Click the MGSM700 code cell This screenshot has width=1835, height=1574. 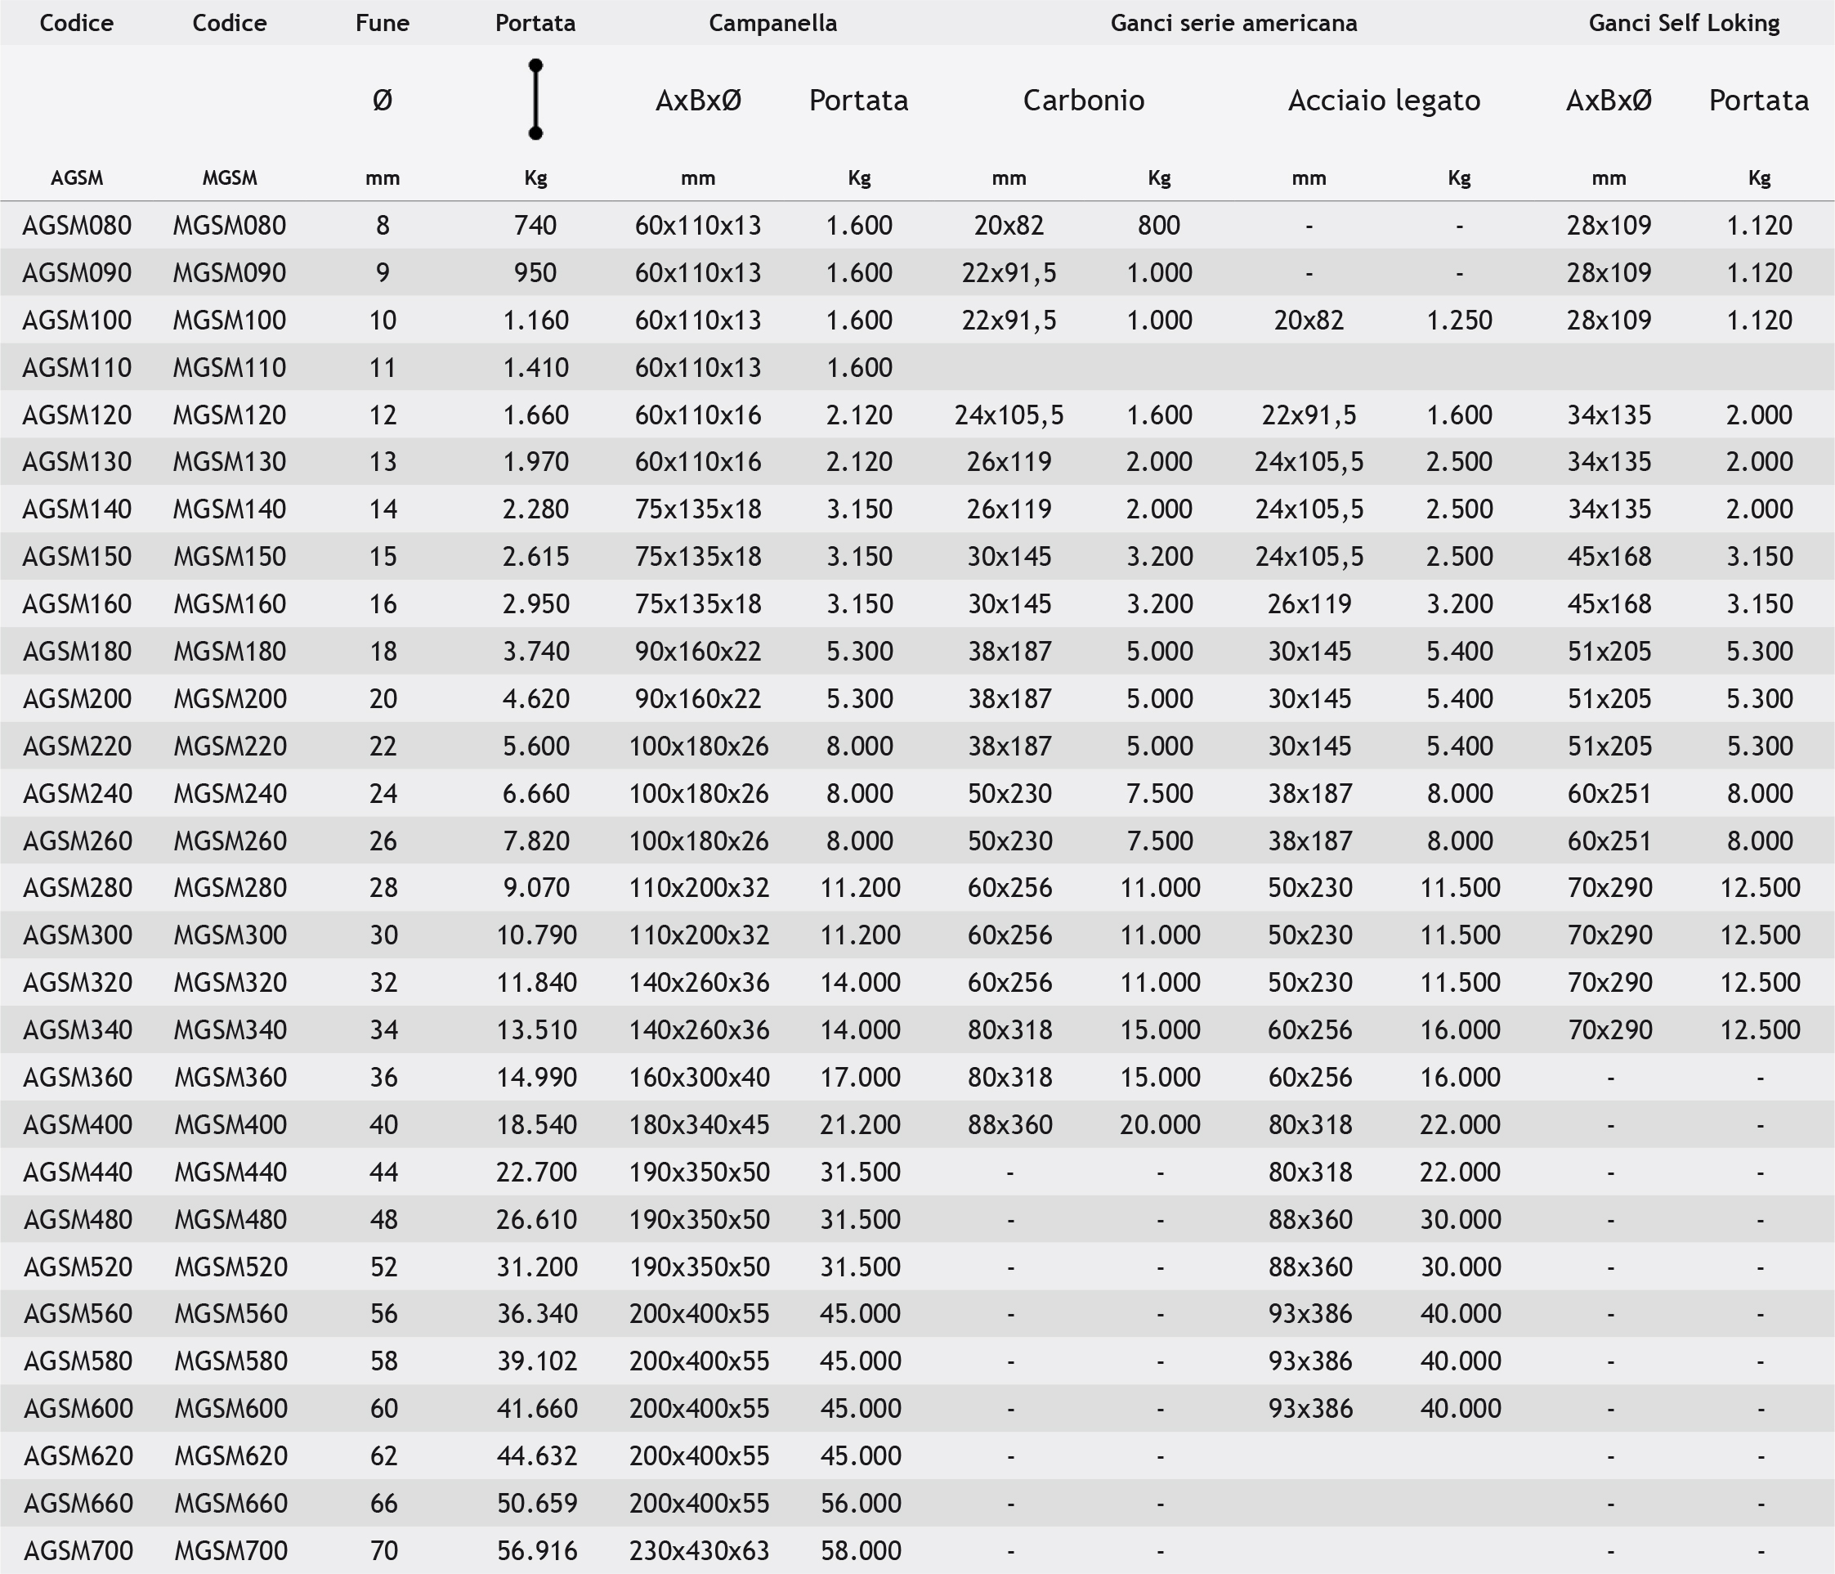(x=230, y=1550)
